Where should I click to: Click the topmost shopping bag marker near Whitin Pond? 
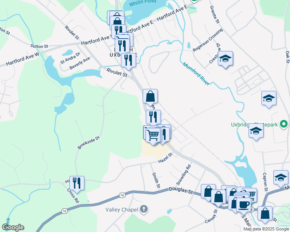pos(117,16)
